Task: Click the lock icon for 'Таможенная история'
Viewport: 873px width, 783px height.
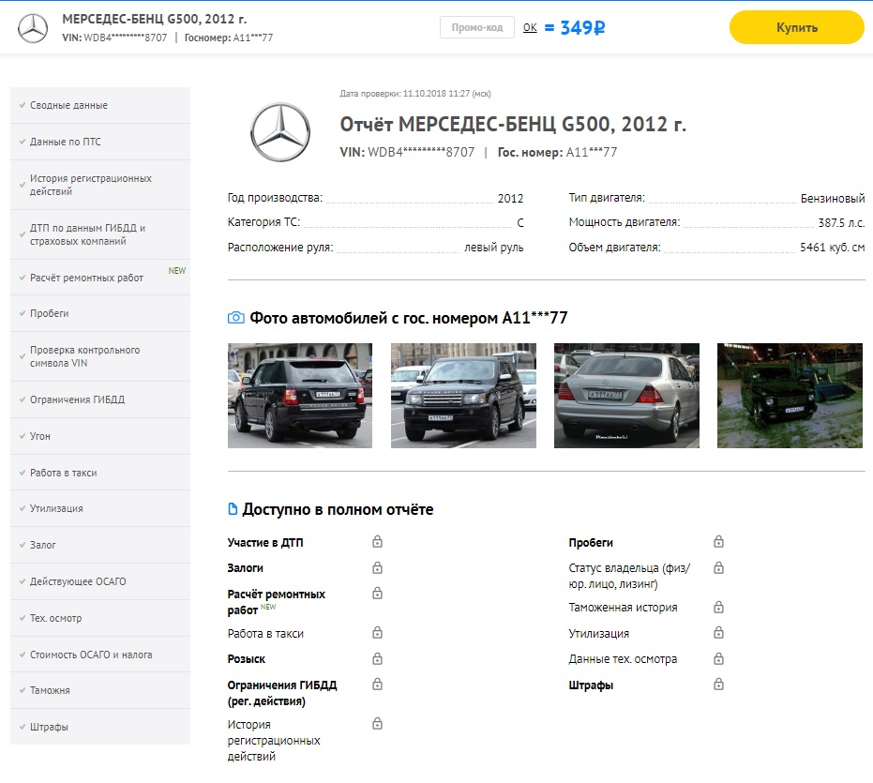Action: [x=719, y=607]
